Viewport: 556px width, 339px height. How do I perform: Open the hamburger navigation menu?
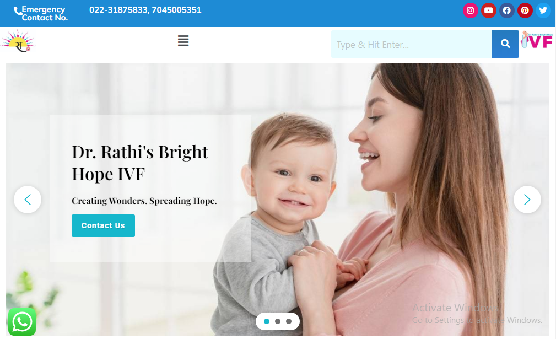183,40
